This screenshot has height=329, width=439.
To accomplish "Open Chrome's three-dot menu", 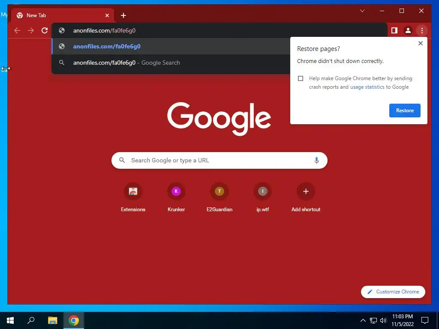I will pos(422,30).
